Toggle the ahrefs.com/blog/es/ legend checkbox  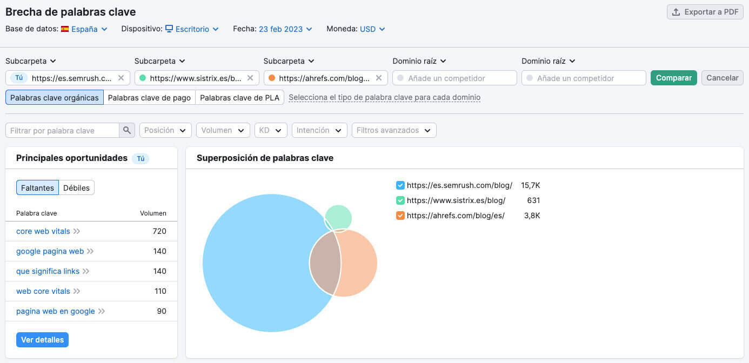point(400,216)
